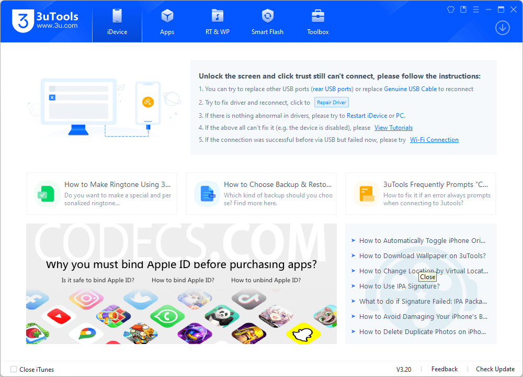Click the Snapchat ghost icon in banner
This screenshot has height=377, width=523.
[303, 333]
